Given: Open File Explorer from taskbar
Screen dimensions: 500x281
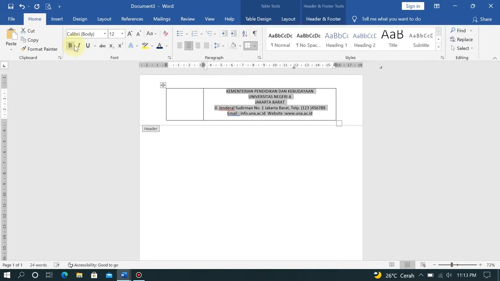Looking at the screenshot, I should click(x=79, y=275).
